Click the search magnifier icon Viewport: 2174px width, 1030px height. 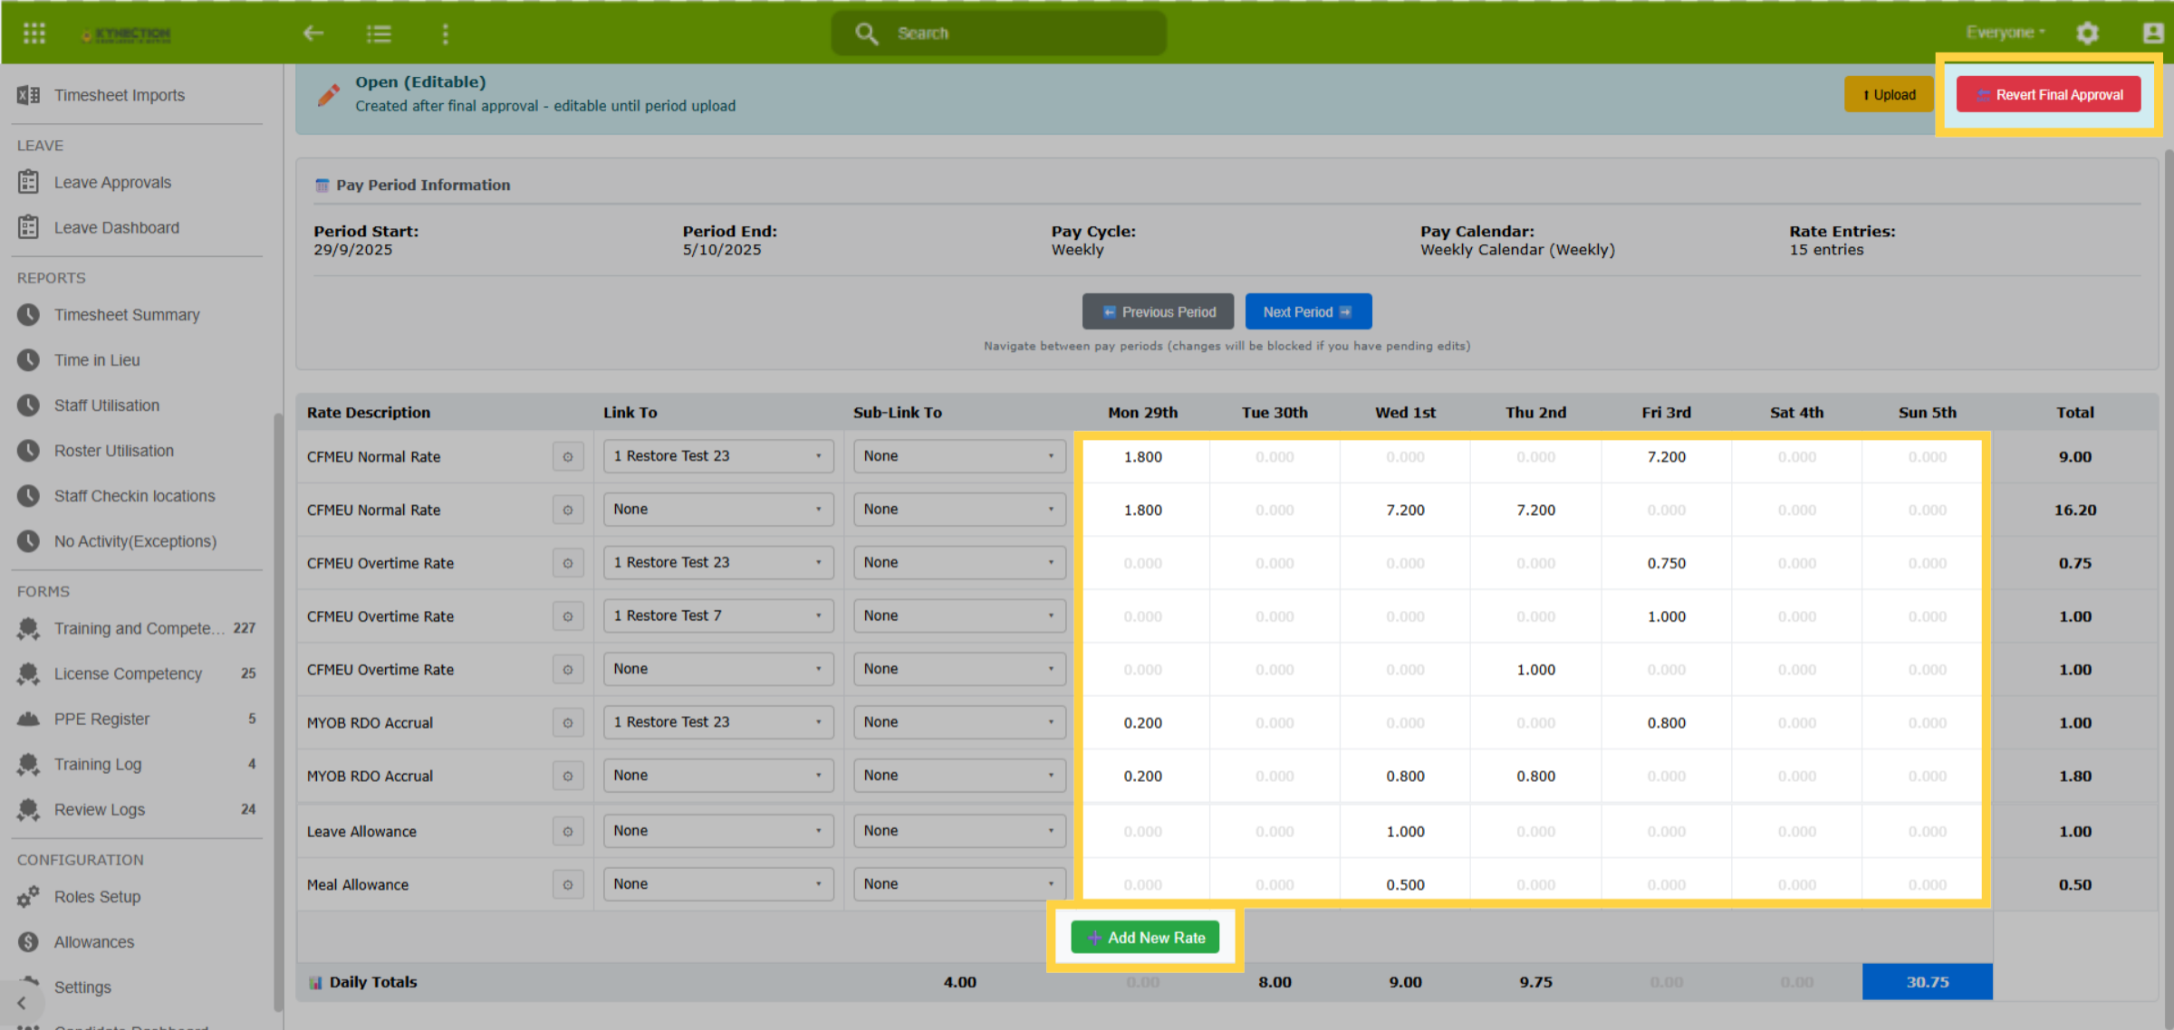click(867, 33)
